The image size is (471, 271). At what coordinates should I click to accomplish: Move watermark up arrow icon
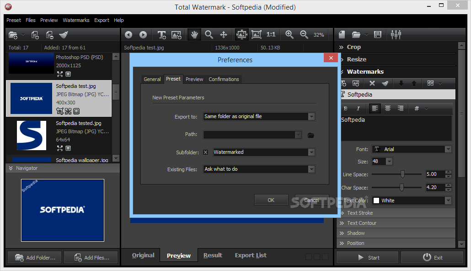414,83
